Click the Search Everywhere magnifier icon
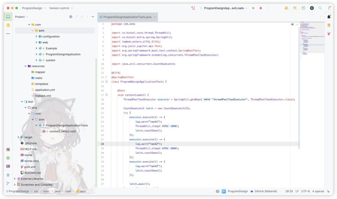 point(320,8)
